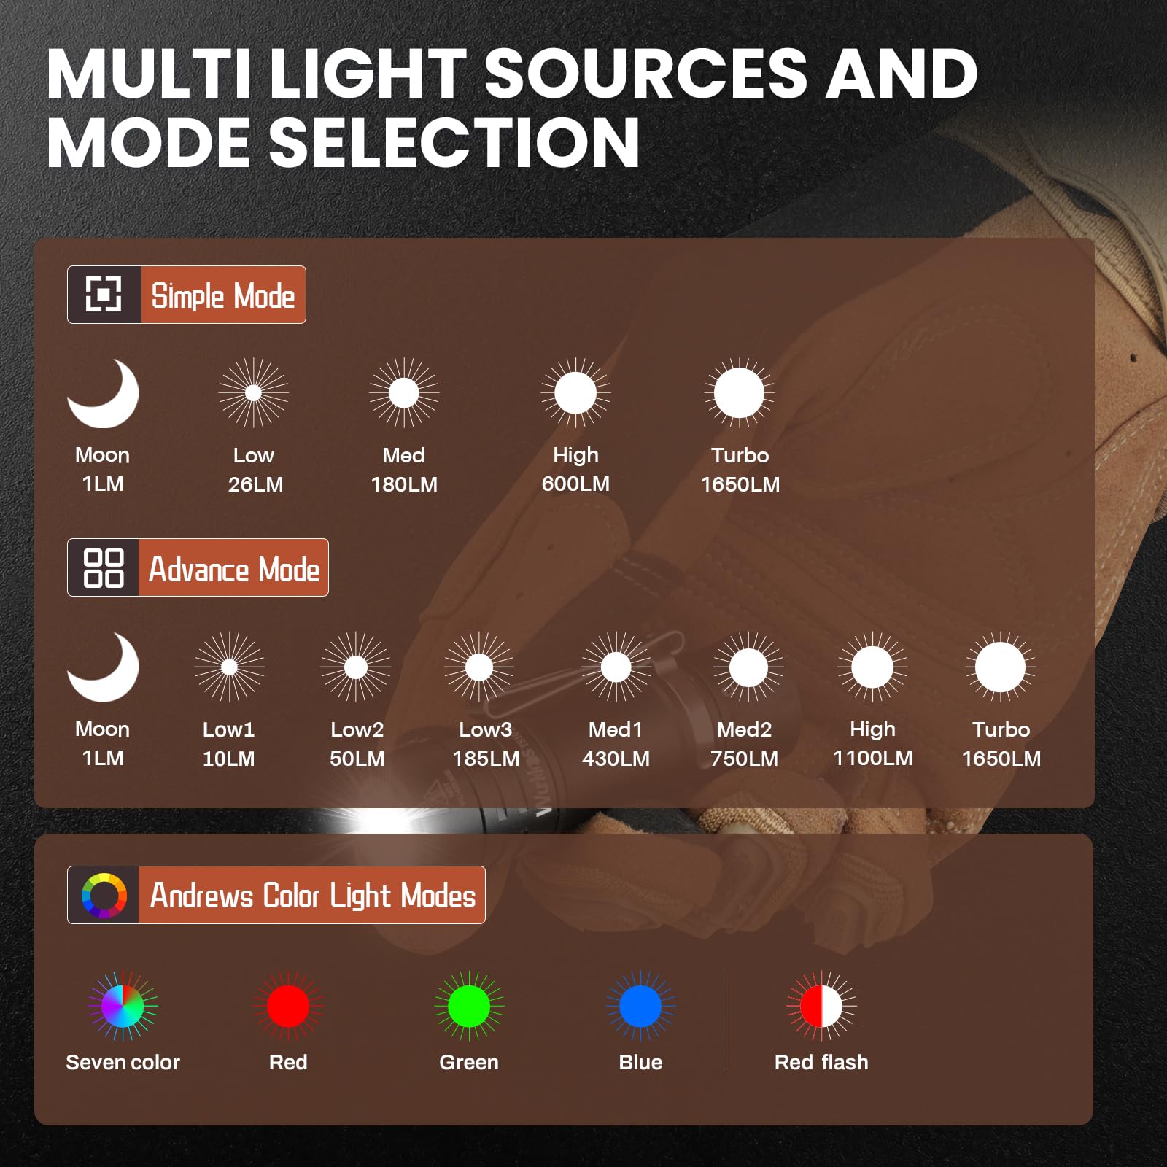
Task: Click the Simple Mode focus-frame icon
Action: [x=104, y=295]
